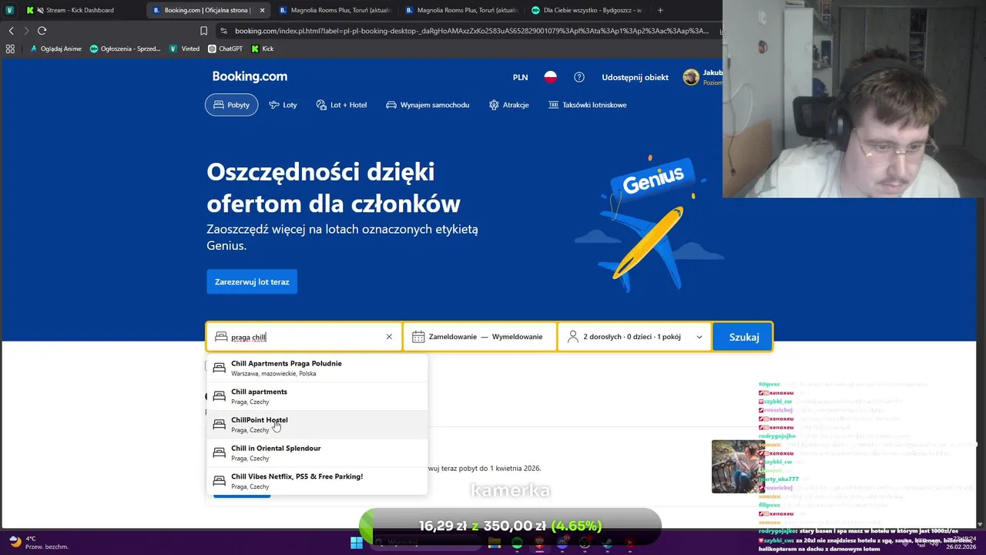The image size is (986, 555).
Task: Switch to the Dla Ciebie wszystko - Bydgoszcz tab
Action: [585, 10]
